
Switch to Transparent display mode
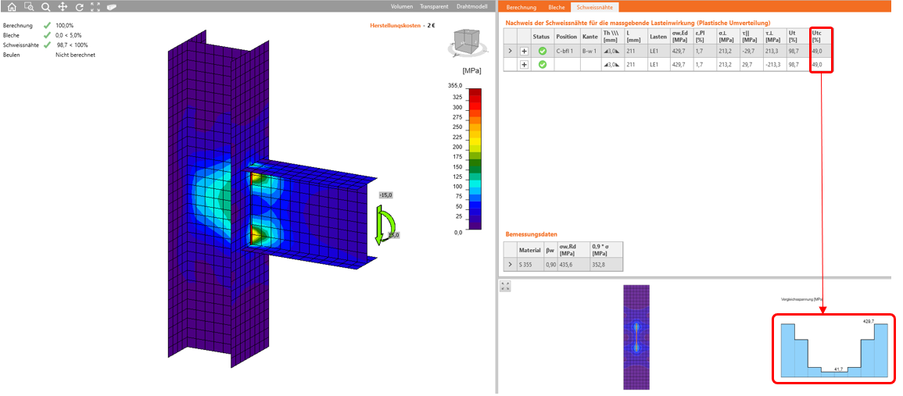tap(434, 7)
